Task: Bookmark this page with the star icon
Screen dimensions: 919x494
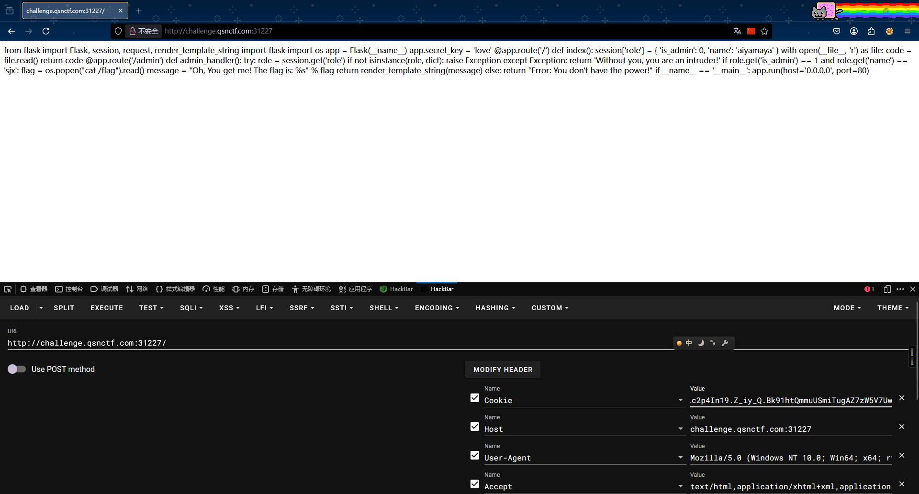Action: click(764, 31)
